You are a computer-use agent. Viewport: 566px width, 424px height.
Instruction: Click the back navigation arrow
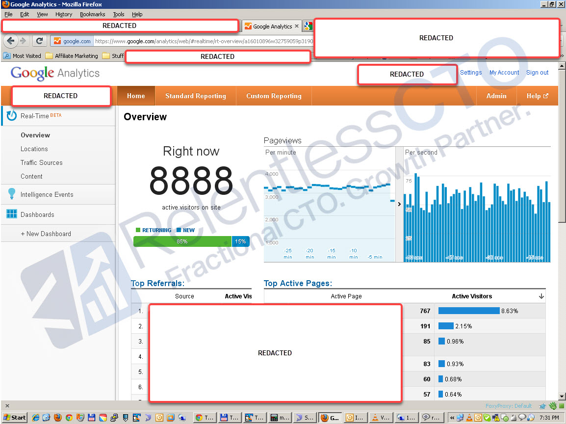coord(11,41)
